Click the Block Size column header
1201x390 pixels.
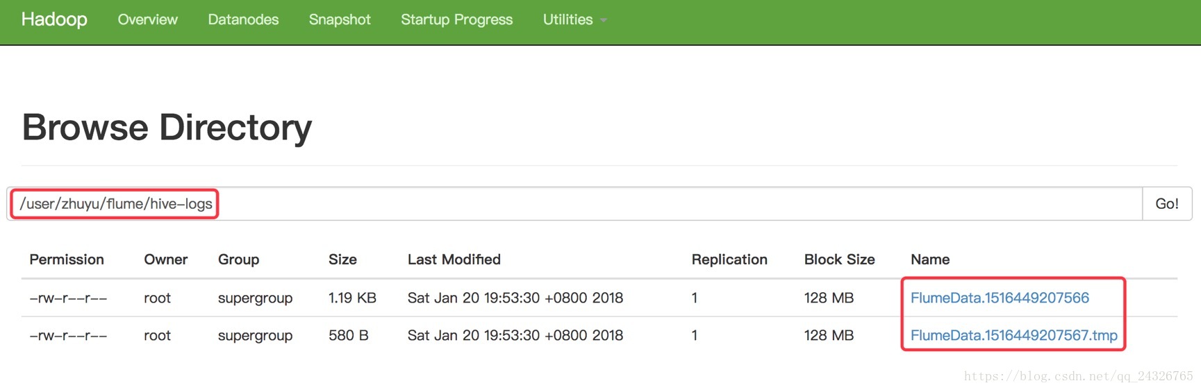(839, 260)
